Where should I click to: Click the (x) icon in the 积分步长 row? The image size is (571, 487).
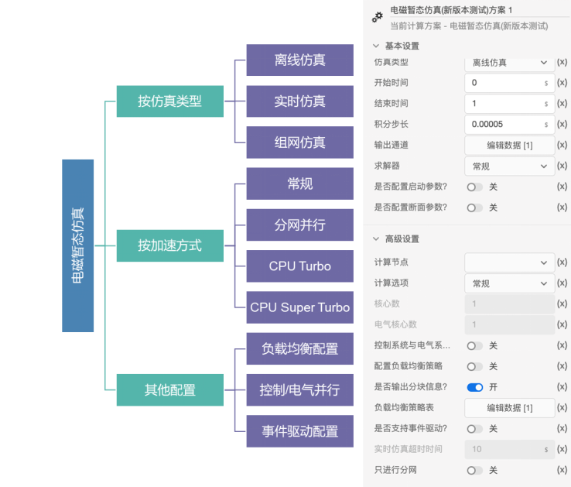click(x=562, y=124)
